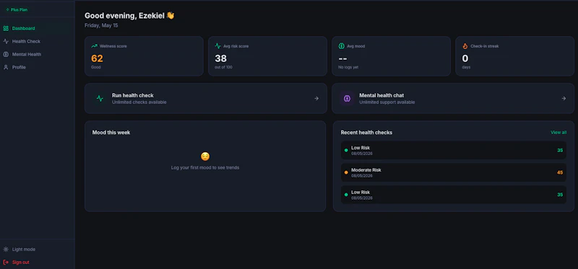
Task: Open Mental health chat
Action: coord(453,98)
